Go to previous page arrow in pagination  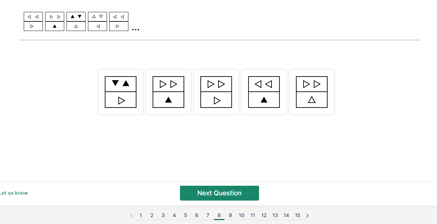131,216
